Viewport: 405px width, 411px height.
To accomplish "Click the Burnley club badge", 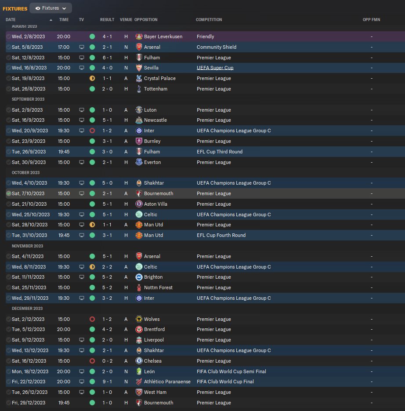I will [139, 141].
